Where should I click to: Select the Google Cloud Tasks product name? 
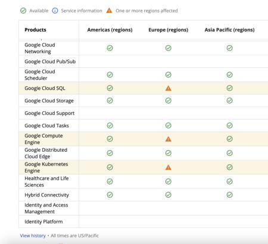click(46, 126)
